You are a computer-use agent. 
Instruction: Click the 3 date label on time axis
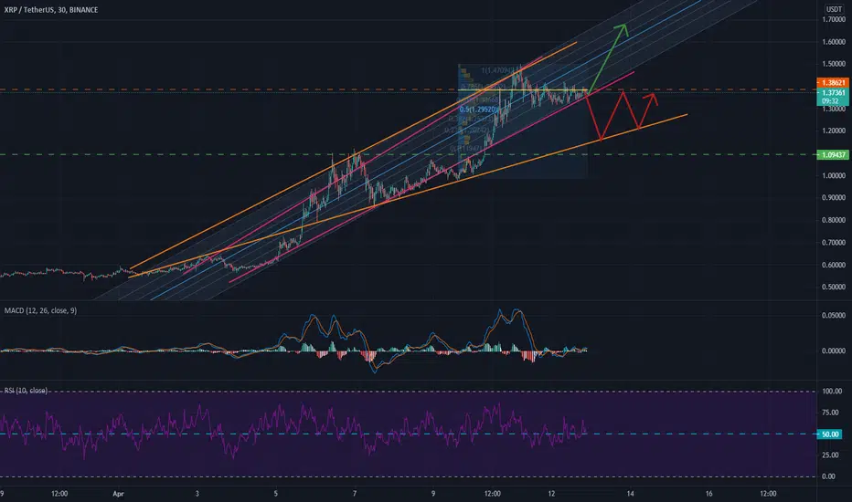tap(197, 494)
